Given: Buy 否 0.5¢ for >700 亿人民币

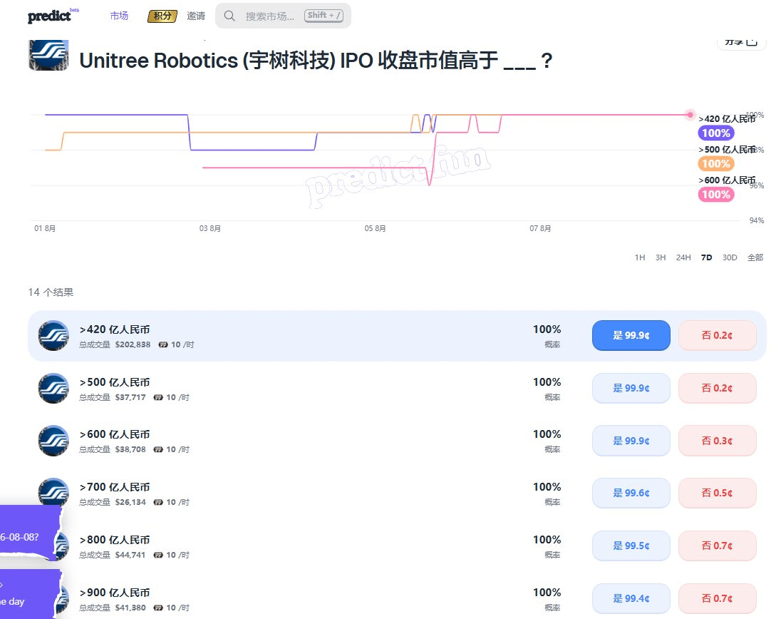Looking at the screenshot, I should click(718, 493).
